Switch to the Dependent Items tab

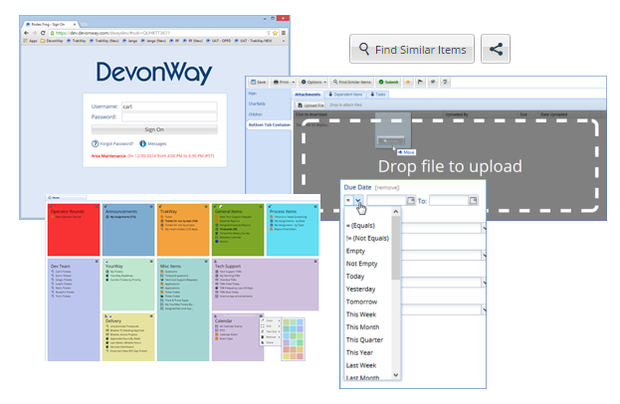tap(345, 95)
